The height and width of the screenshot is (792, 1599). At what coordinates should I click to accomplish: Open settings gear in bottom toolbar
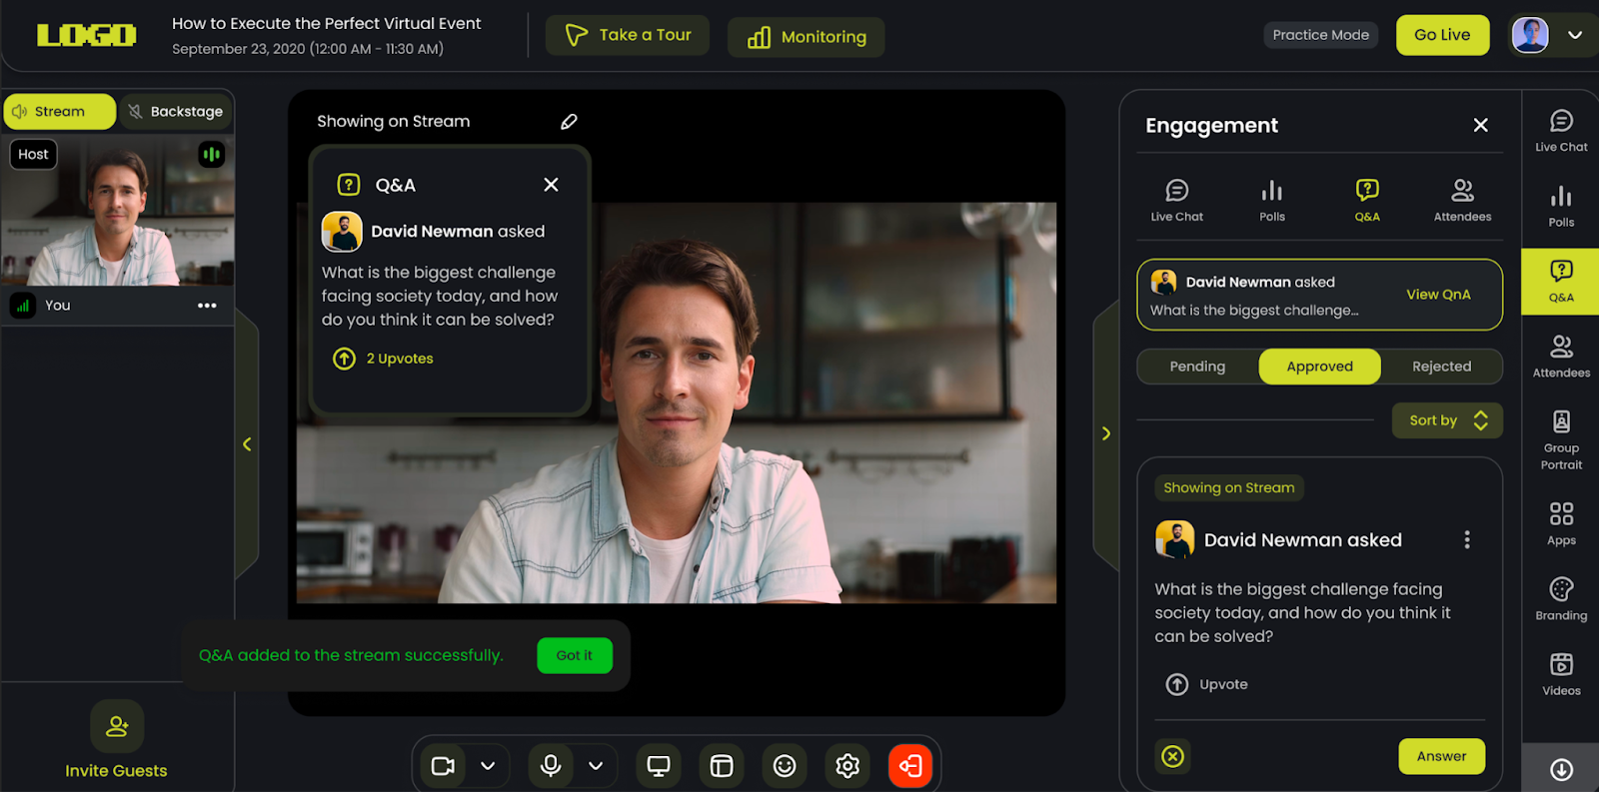click(847, 766)
